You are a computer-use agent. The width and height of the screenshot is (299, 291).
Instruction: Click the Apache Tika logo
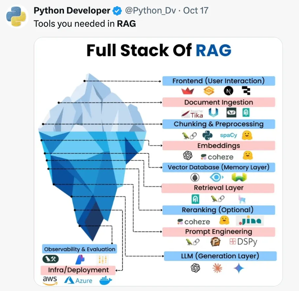click(192, 113)
